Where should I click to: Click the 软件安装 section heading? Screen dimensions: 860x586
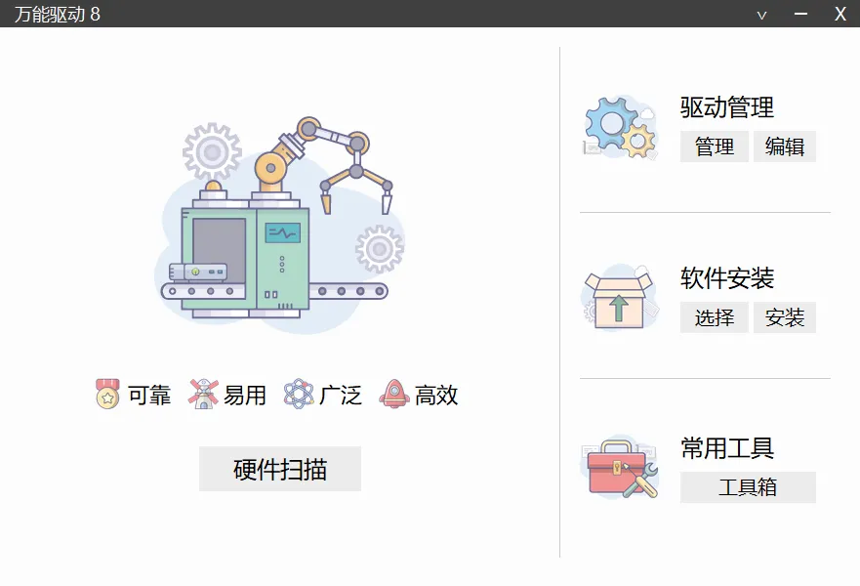click(727, 278)
